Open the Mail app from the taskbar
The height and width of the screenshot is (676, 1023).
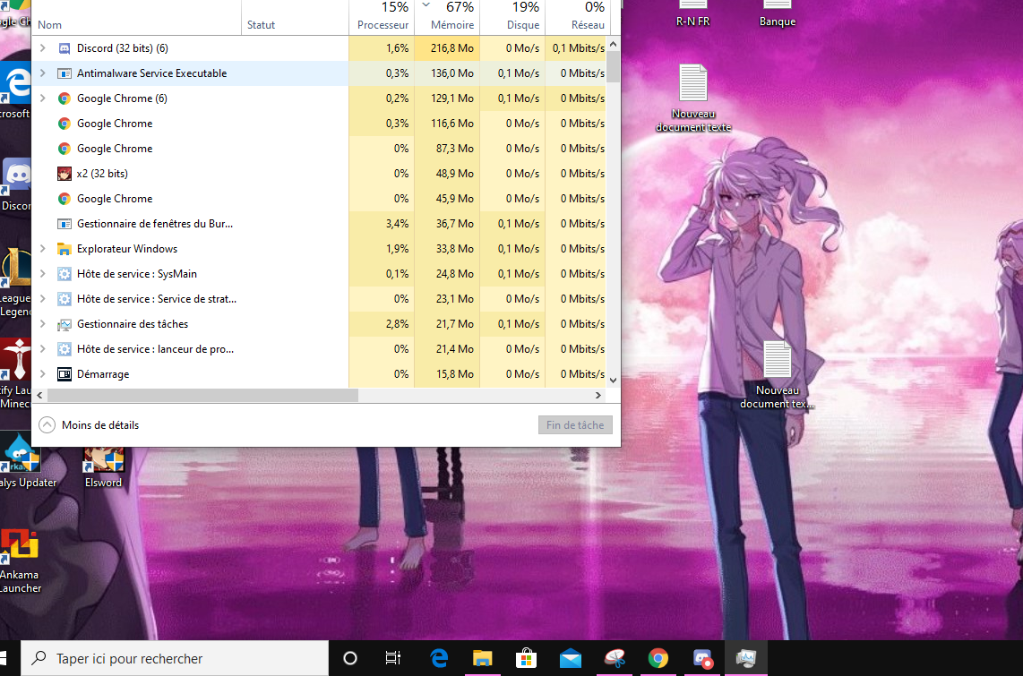[x=571, y=658]
